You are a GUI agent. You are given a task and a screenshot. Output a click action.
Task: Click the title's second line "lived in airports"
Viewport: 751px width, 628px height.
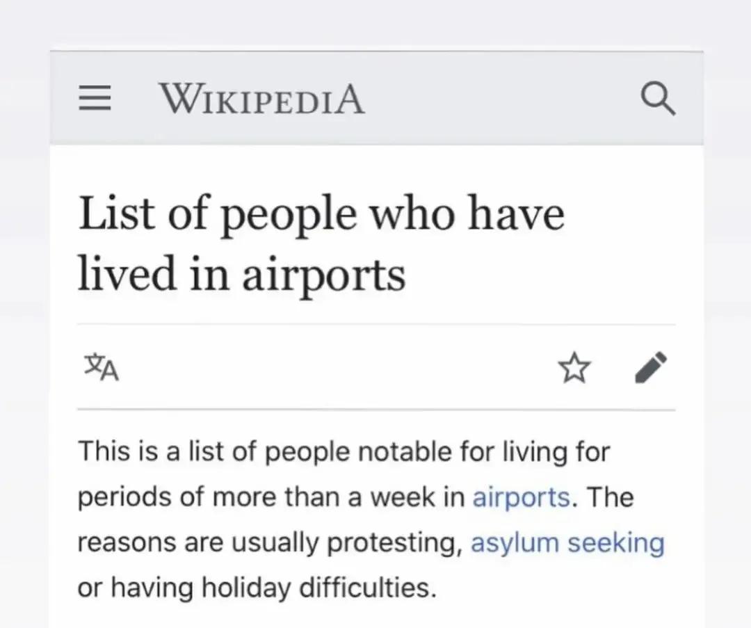pos(241,273)
